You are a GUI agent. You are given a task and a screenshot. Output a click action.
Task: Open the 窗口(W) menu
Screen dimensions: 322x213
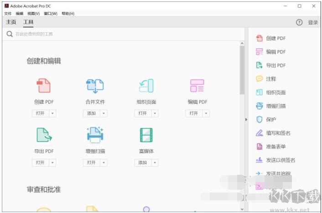51,14
